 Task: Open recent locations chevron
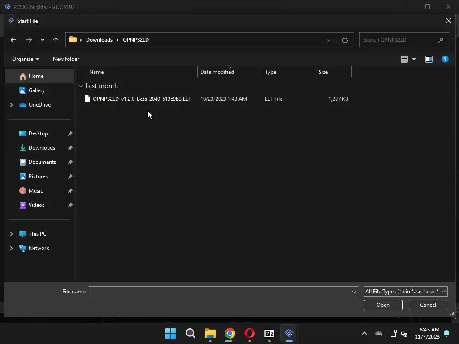point(43,40)
